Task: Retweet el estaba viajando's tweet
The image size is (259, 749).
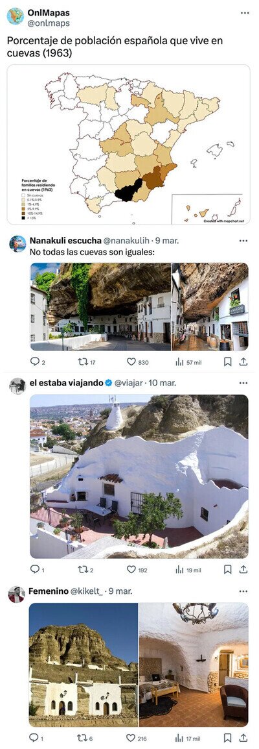Action: coord(85,569)
